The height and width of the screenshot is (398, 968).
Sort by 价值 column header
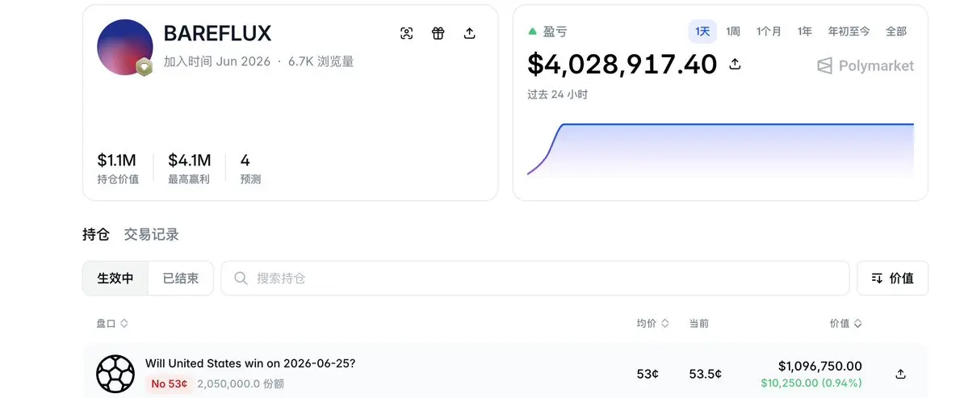[846, 324]
